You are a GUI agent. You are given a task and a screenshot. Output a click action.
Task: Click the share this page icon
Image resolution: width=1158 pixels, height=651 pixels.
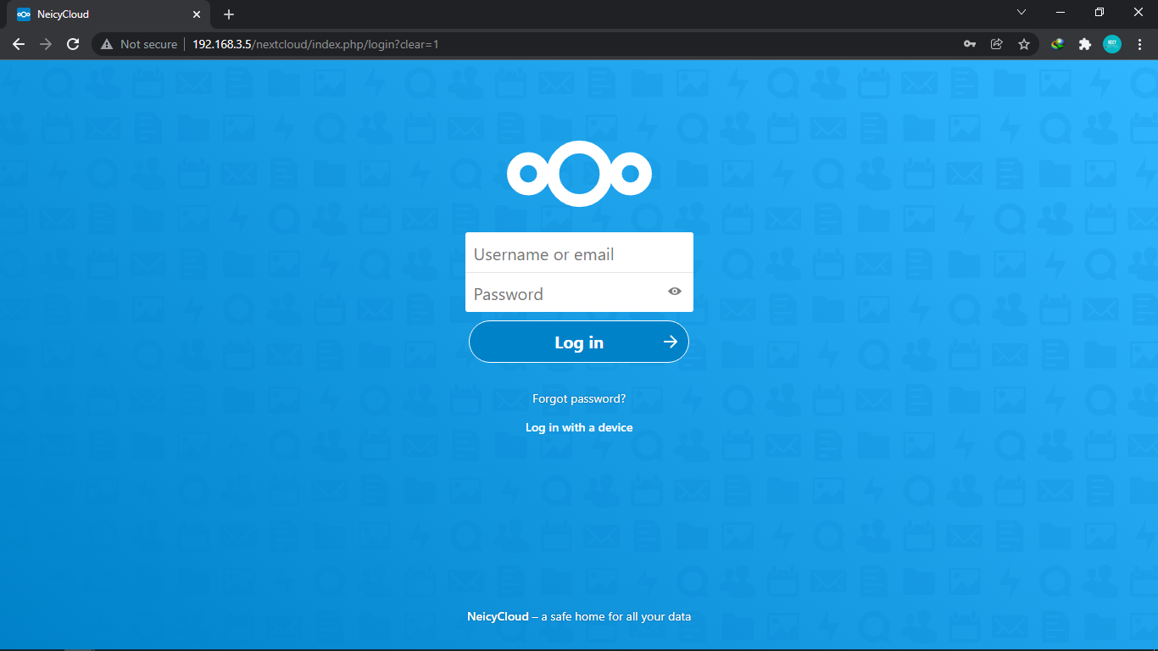997,44
